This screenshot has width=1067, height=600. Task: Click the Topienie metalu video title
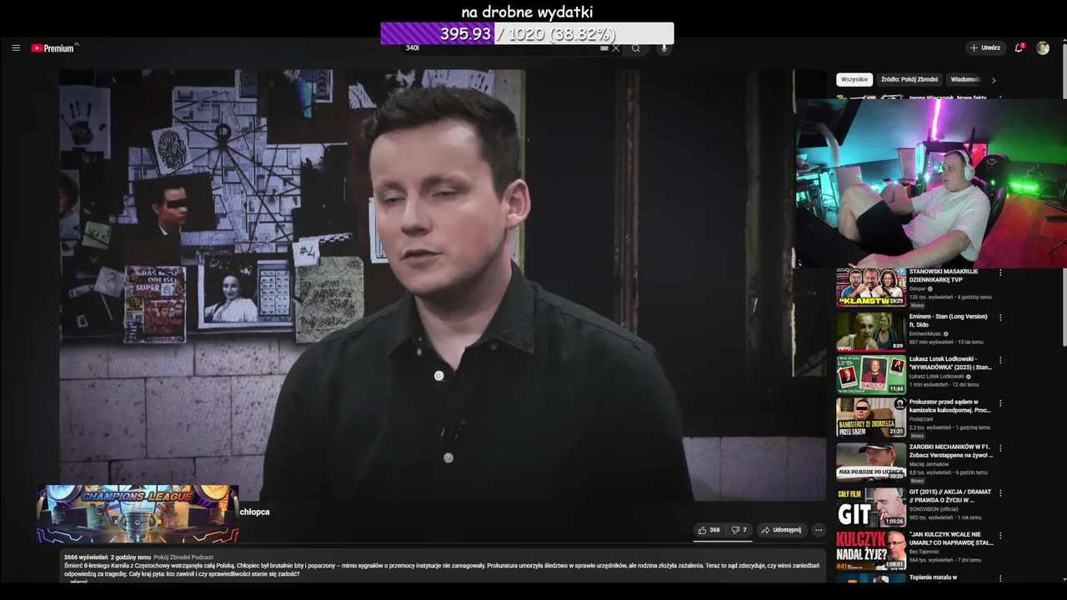pos(933,577)
